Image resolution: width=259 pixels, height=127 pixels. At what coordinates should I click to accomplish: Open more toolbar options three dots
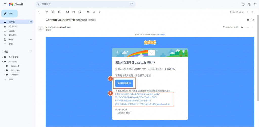click(x=100, y=12)
